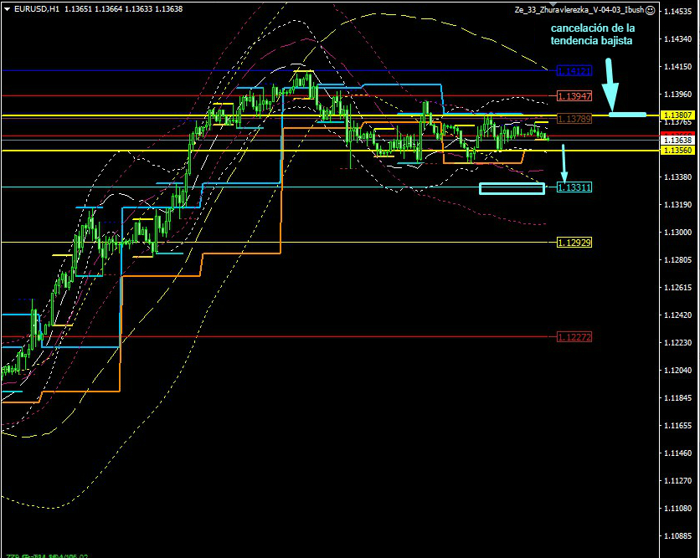Image resolution: width=700 pixels, height=558 pixels.
Task: Click the high price 1.13664 in header
Action: [109, 9]
